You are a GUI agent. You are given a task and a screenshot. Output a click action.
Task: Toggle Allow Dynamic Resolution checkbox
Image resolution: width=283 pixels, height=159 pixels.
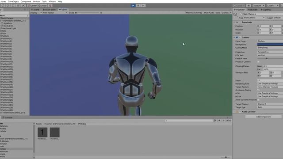click(258, 100)
